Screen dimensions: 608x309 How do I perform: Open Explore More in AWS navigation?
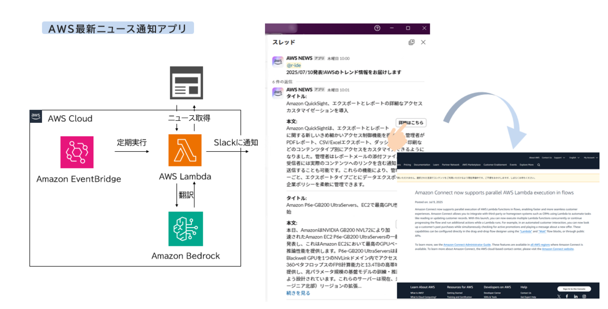526,165
